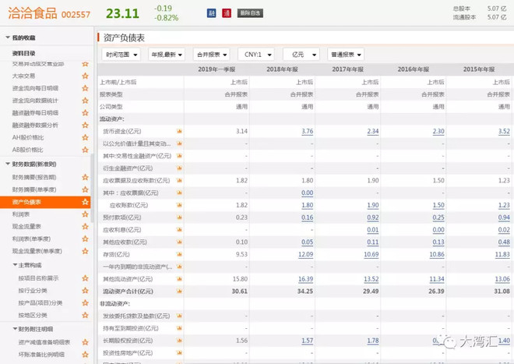Open 按项目名称展示 in the sidebar

[x=38, y=278]
